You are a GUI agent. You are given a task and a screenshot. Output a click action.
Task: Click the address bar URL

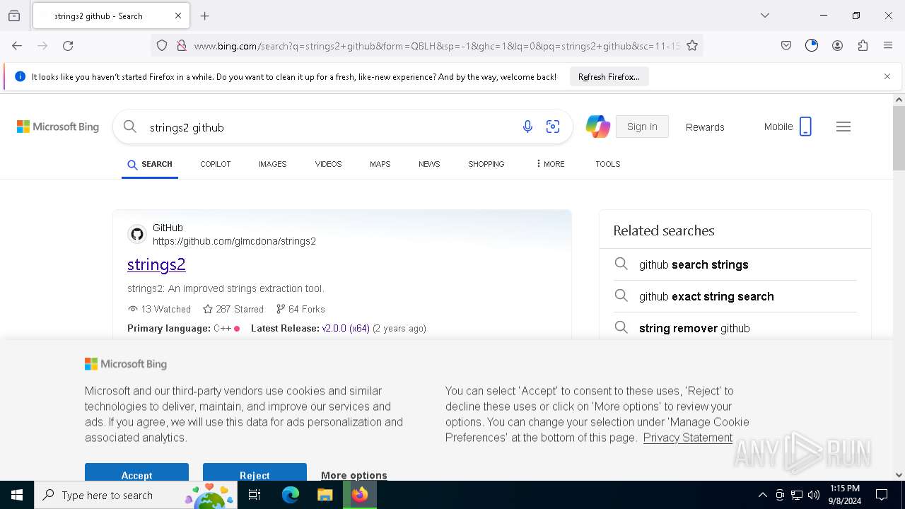point(436,46)
